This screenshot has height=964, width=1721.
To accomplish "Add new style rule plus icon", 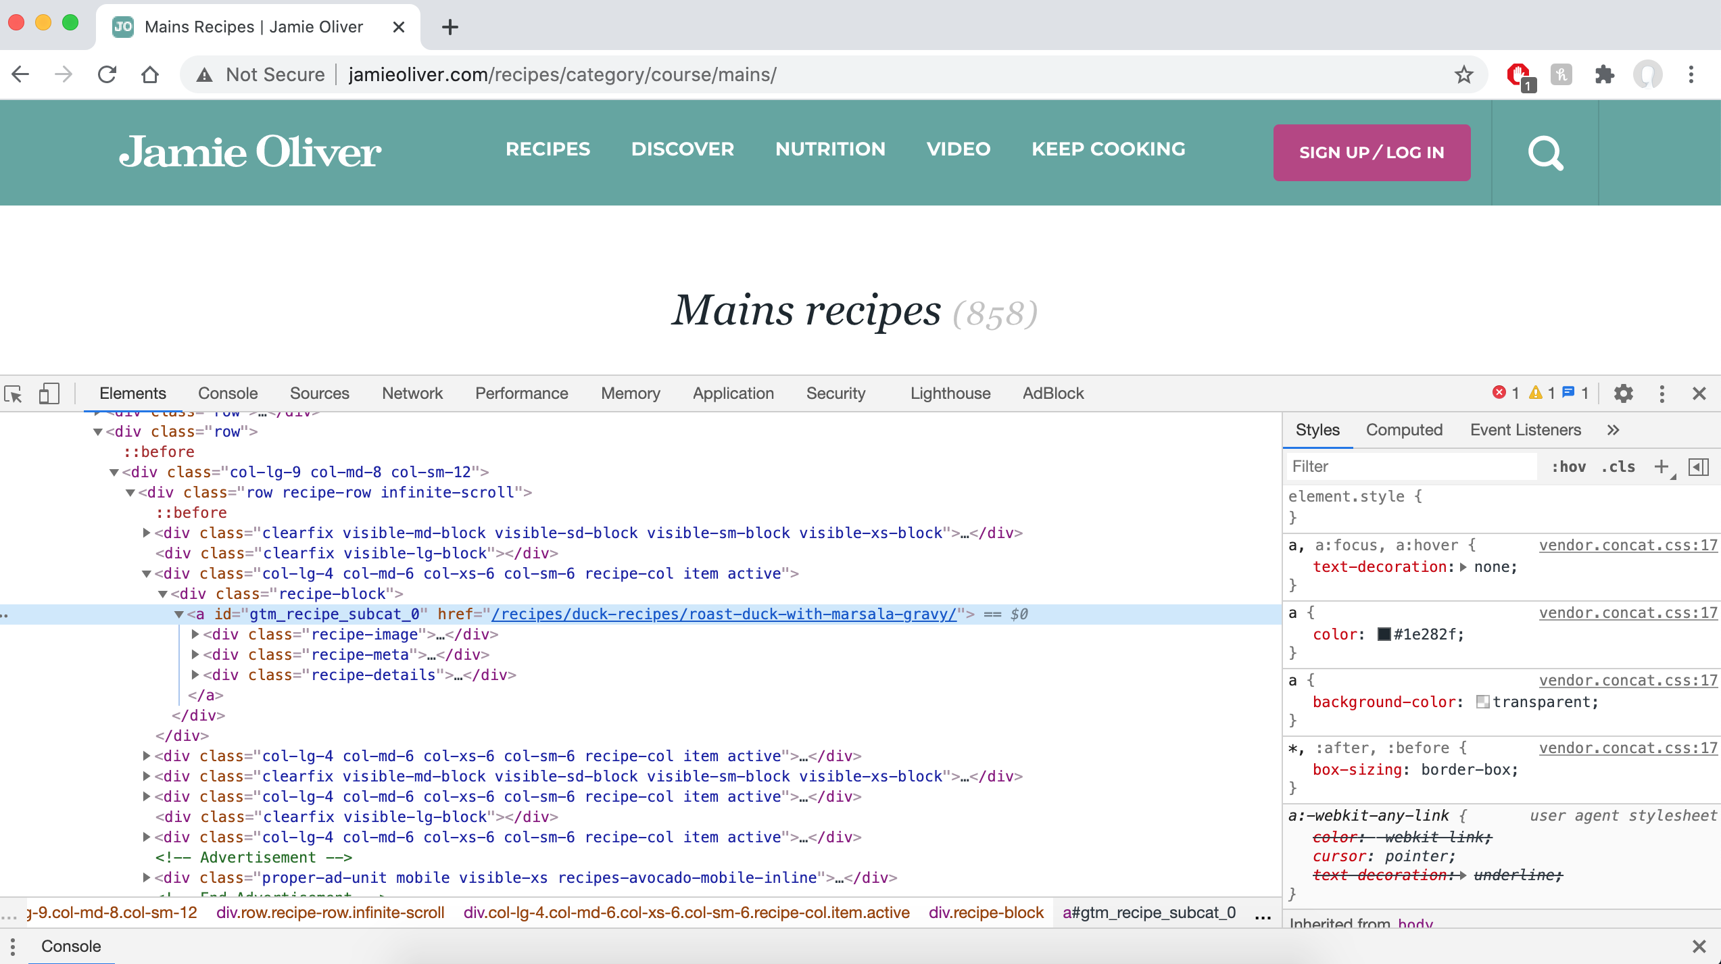I will pyautogui.click(x=1662, y=466).
